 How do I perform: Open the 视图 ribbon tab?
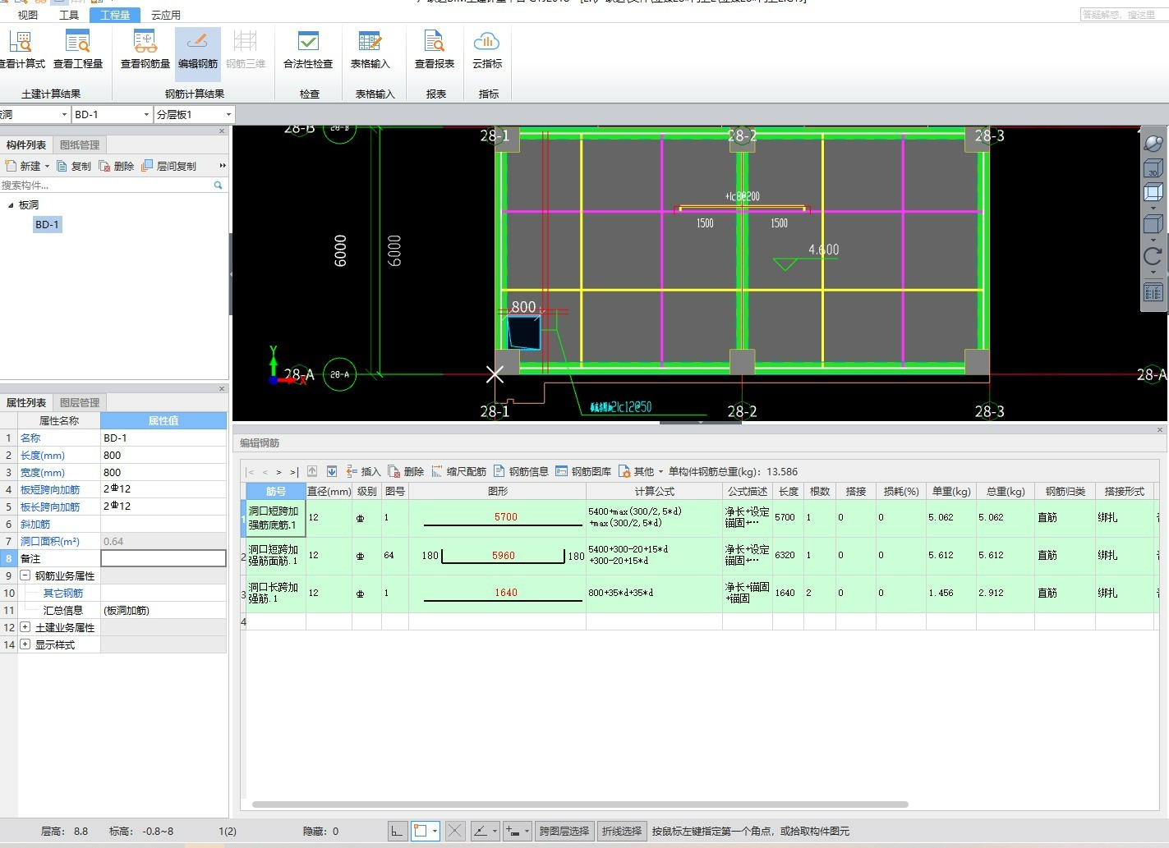28,15
